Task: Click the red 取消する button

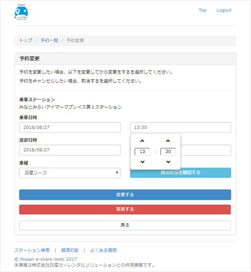Action: coord(125,209)
